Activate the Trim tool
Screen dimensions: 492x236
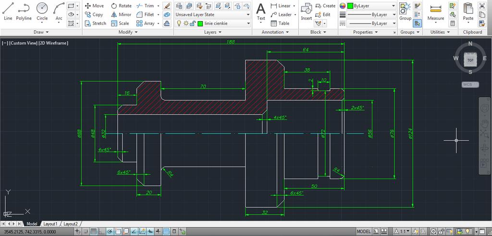(x=145, y=6)
